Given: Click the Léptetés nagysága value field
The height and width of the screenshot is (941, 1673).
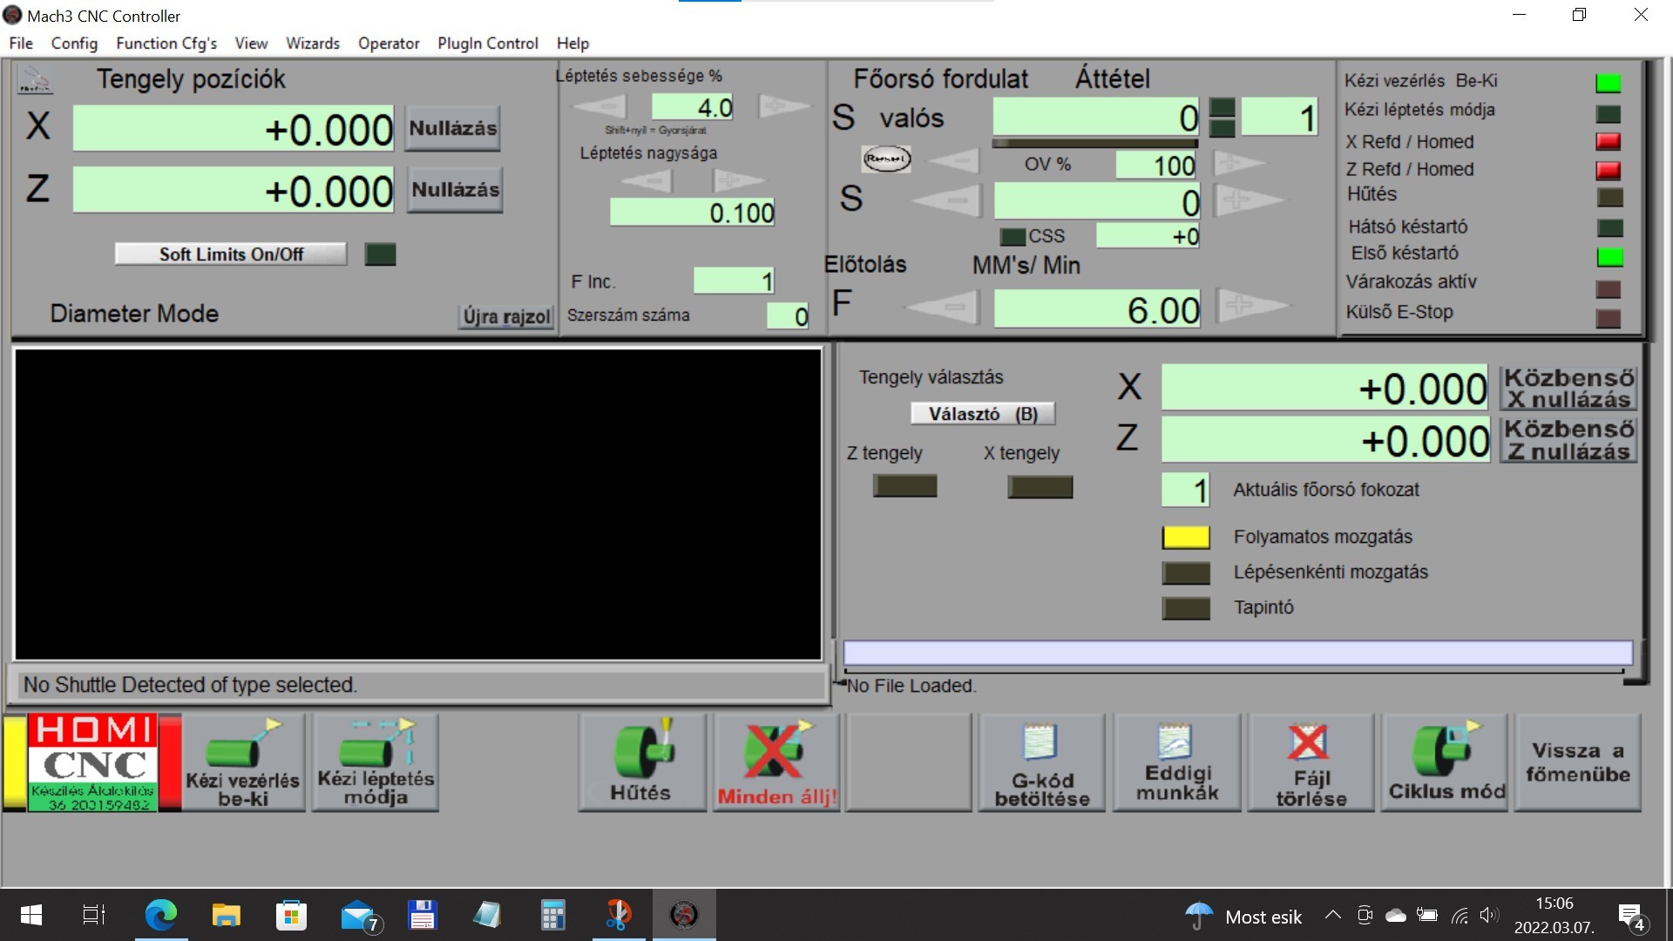Looking at the screenshot, I should pyautogui.click(x=693, y=213).
